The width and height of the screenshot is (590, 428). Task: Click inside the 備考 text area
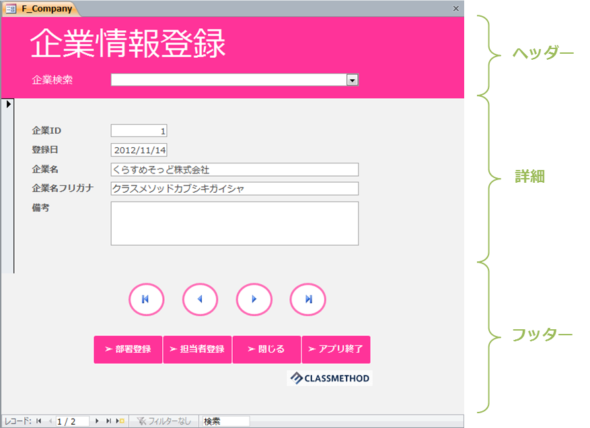[234, 222]
